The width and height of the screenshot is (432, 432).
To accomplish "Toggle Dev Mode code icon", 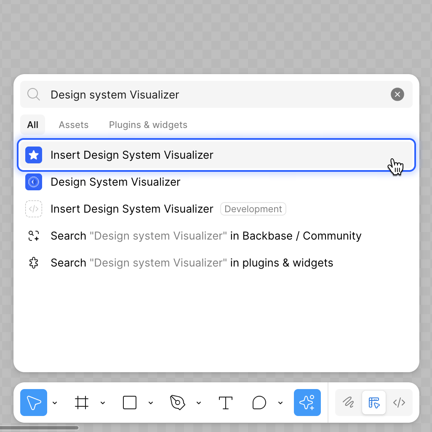I will [x=399, y=403].
